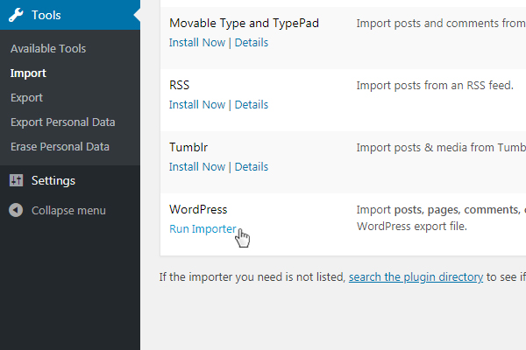Select the Import submenu item
The width and height of the screenshot is (526, 350).
[x=28, y=73]
